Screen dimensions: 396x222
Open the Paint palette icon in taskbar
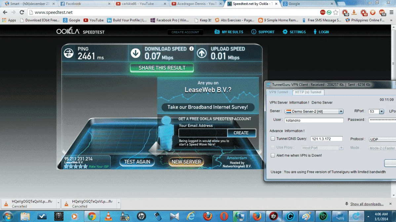pyautogui.click(x=306, y=216)
